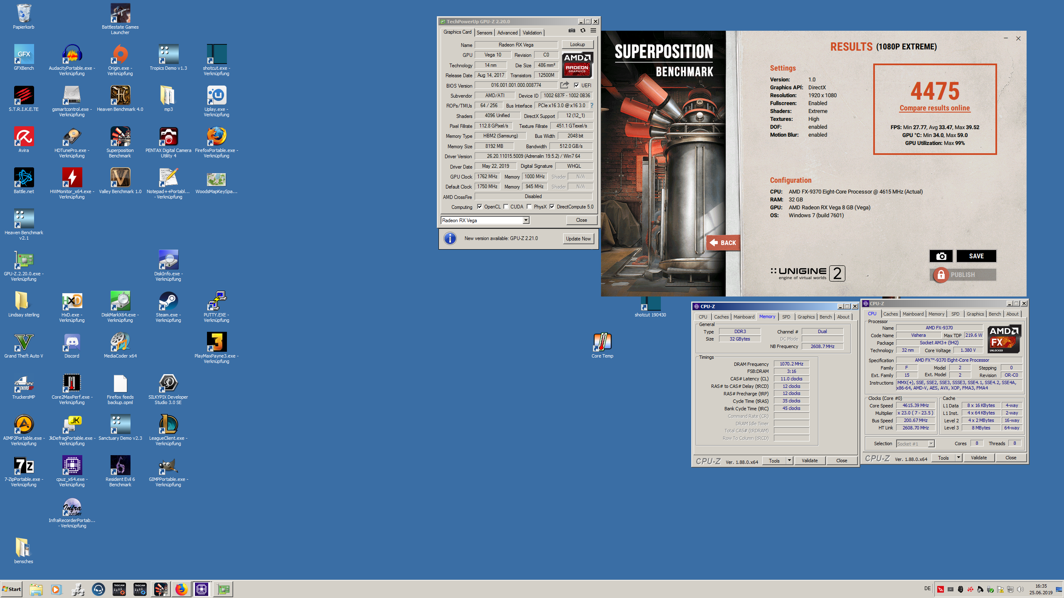Open the GPU-Z hamburger menu icon
Screen dimensions: 1064x598
(x=594, y=31)
